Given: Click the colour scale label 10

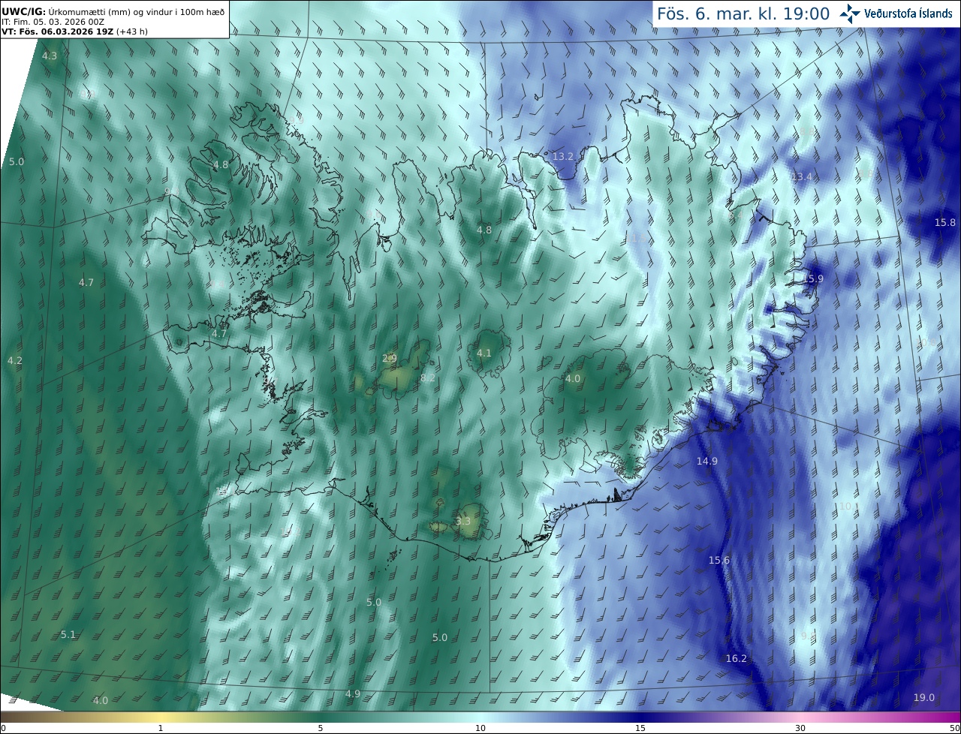Looking at the screenshot, I should tap(480, 728).
